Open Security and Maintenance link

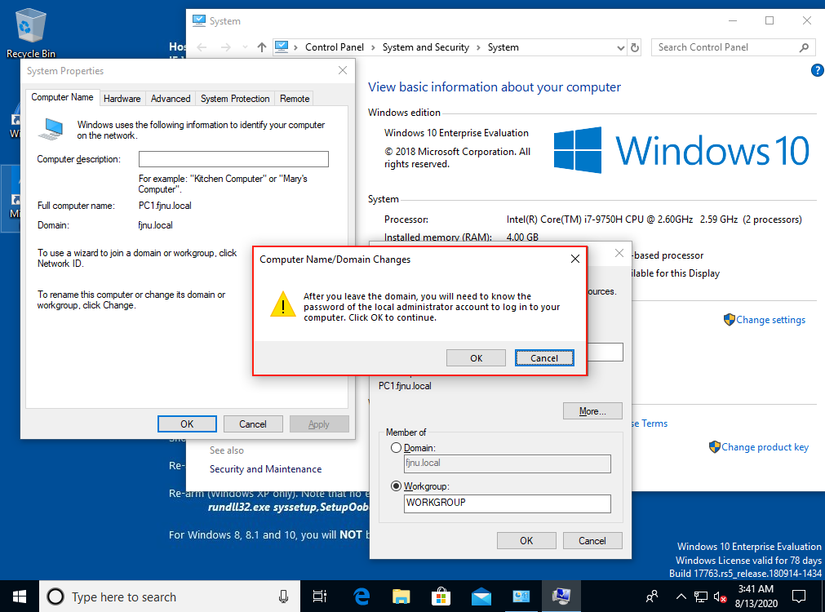pos(265,469)
